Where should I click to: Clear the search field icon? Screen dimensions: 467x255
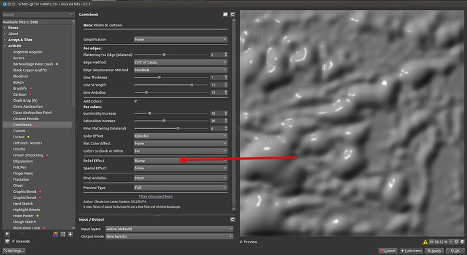click(x=72, y=15)
